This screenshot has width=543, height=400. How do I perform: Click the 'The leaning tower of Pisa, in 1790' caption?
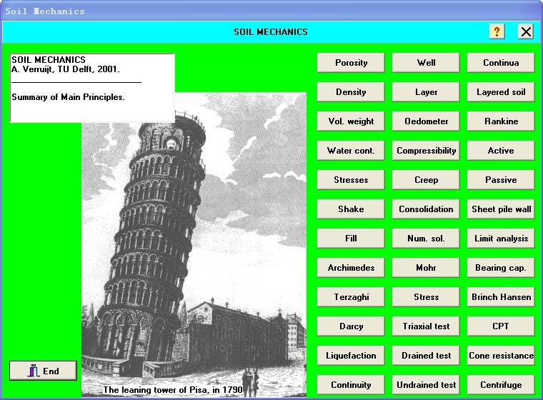click(x=173, y=389)
